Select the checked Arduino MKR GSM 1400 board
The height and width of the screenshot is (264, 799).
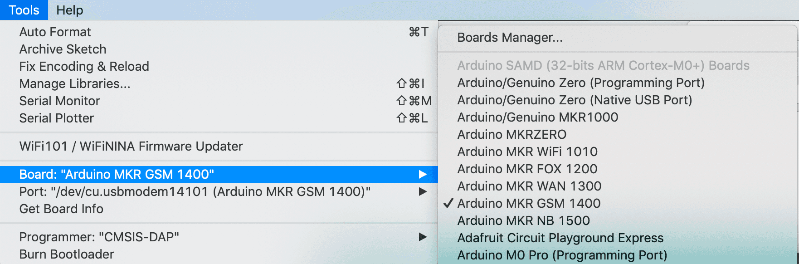click(x=529, y=203)
